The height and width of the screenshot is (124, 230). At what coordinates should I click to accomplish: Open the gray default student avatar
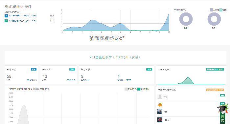[160, 97]
